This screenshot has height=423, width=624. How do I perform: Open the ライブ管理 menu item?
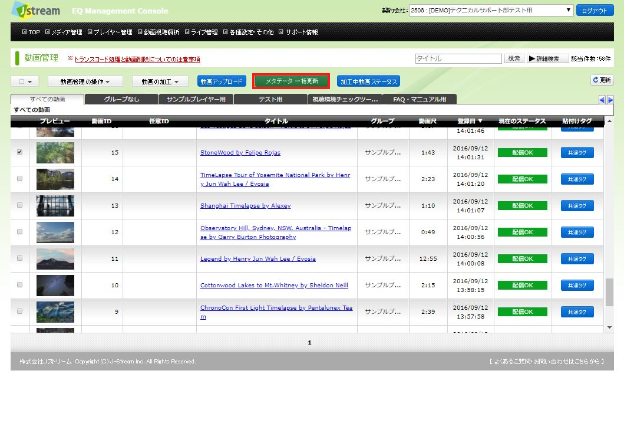[204, 32]
